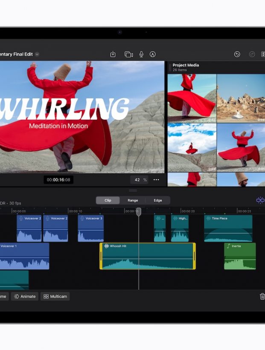Open the viewer three-dots options menu
This screenshot has height=350, width=265.
pyautogui.click(x=156, y=180)
